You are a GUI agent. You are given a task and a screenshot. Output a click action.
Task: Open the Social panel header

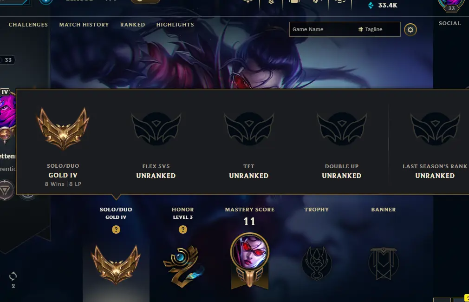[449, 23]
